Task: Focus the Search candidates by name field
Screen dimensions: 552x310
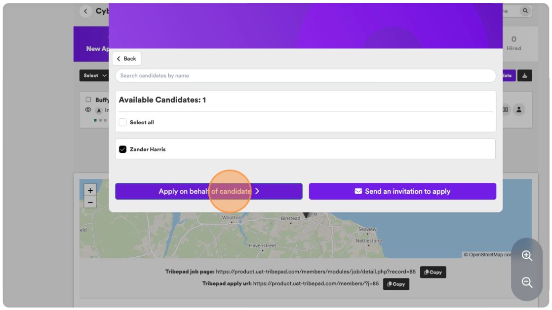Action: click(306, 75)
